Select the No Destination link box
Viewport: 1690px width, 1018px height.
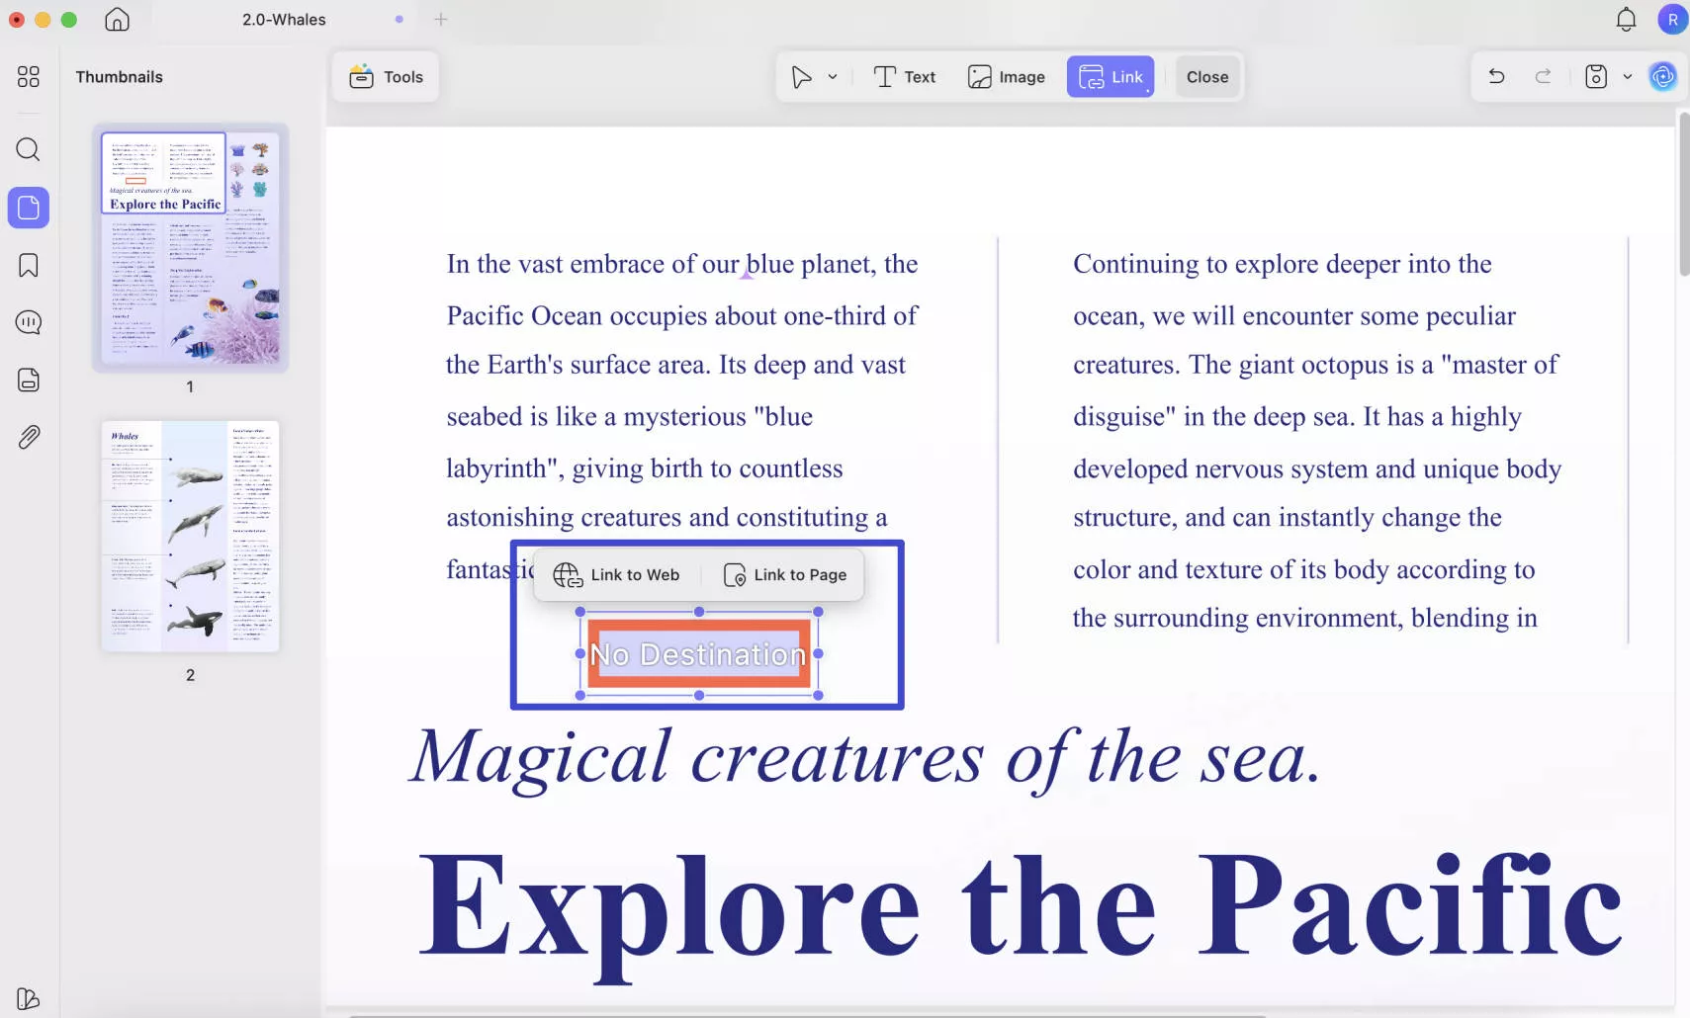pyautogui.click(x=699, y=654)
